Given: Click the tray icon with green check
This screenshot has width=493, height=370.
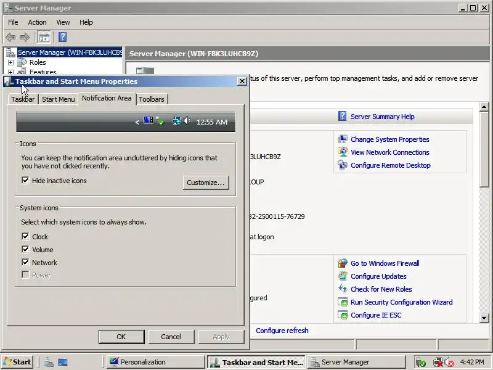Looking at the screenshot, I should click(420, 363).
